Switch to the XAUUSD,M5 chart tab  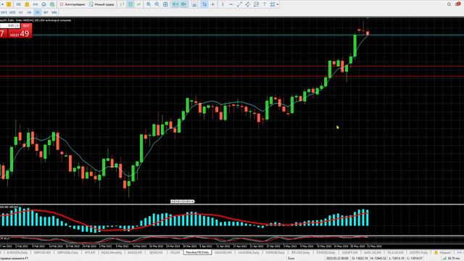click(x=223, y=252)
